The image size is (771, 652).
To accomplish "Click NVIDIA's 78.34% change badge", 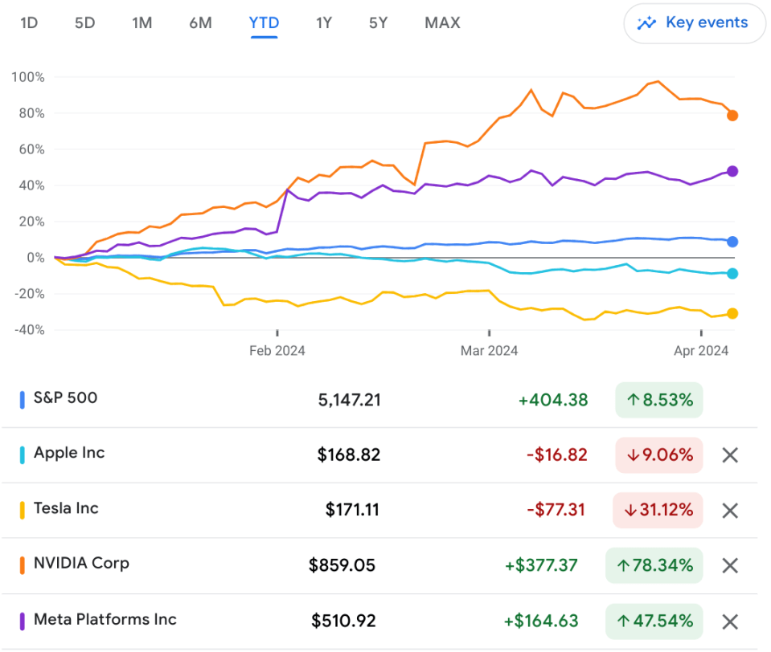I will [x=654, y=566].
